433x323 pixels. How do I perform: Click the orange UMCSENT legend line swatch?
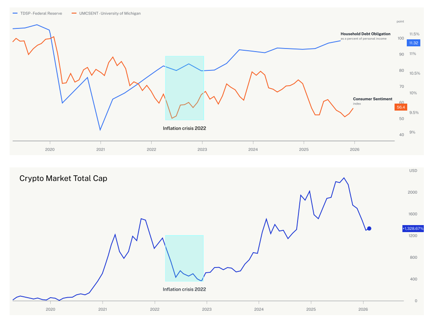75,14
